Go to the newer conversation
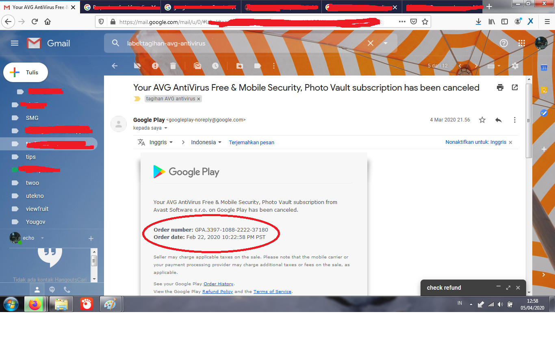555x347 pixels. coord(460,66)
